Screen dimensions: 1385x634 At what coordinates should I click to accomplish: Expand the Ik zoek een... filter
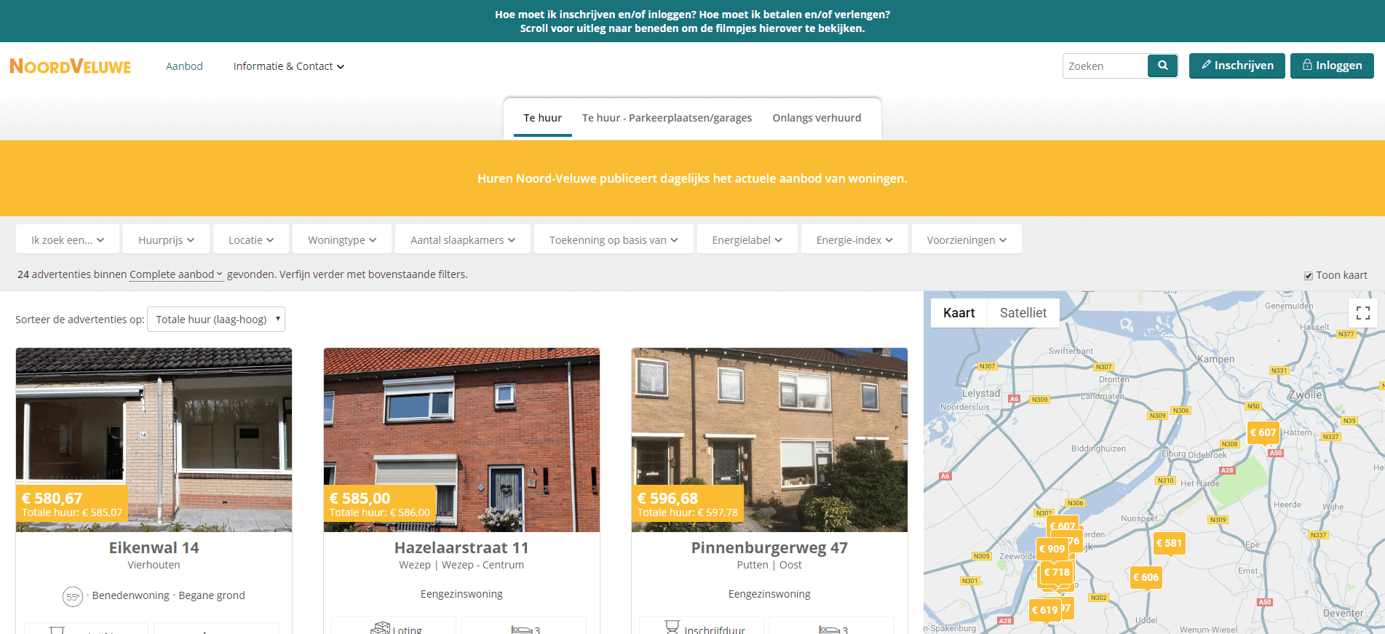pos(68,239)
